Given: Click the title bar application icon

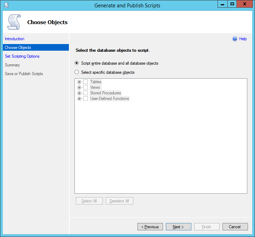Looking at the screenshot, I should [6, 5].
